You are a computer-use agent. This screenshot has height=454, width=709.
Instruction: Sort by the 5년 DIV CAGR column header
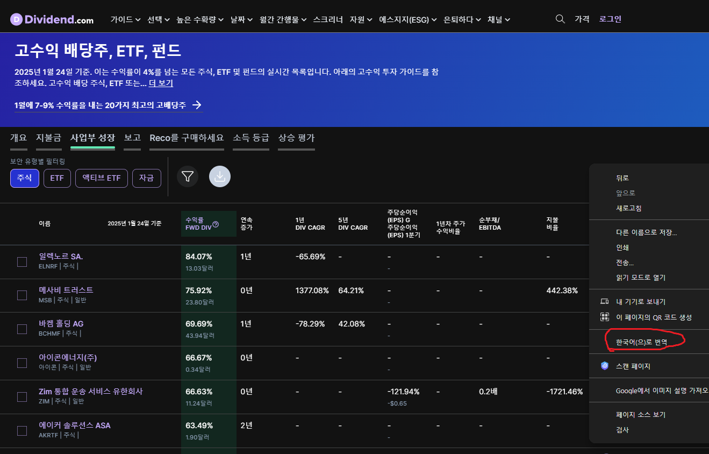353,224
